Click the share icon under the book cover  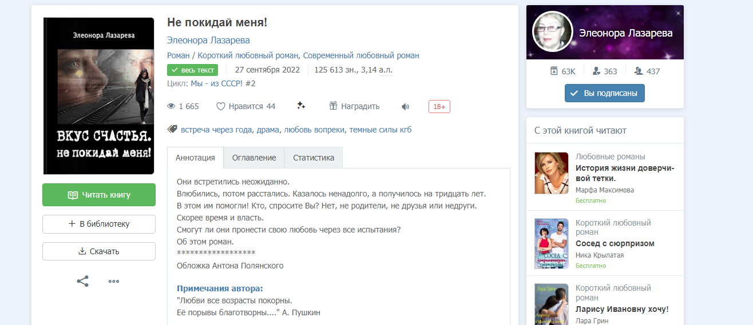(x=83, y=281)
